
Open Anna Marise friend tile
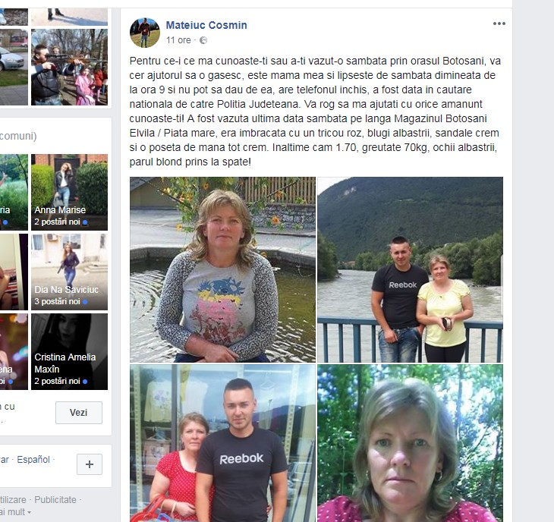pos(69,192)
